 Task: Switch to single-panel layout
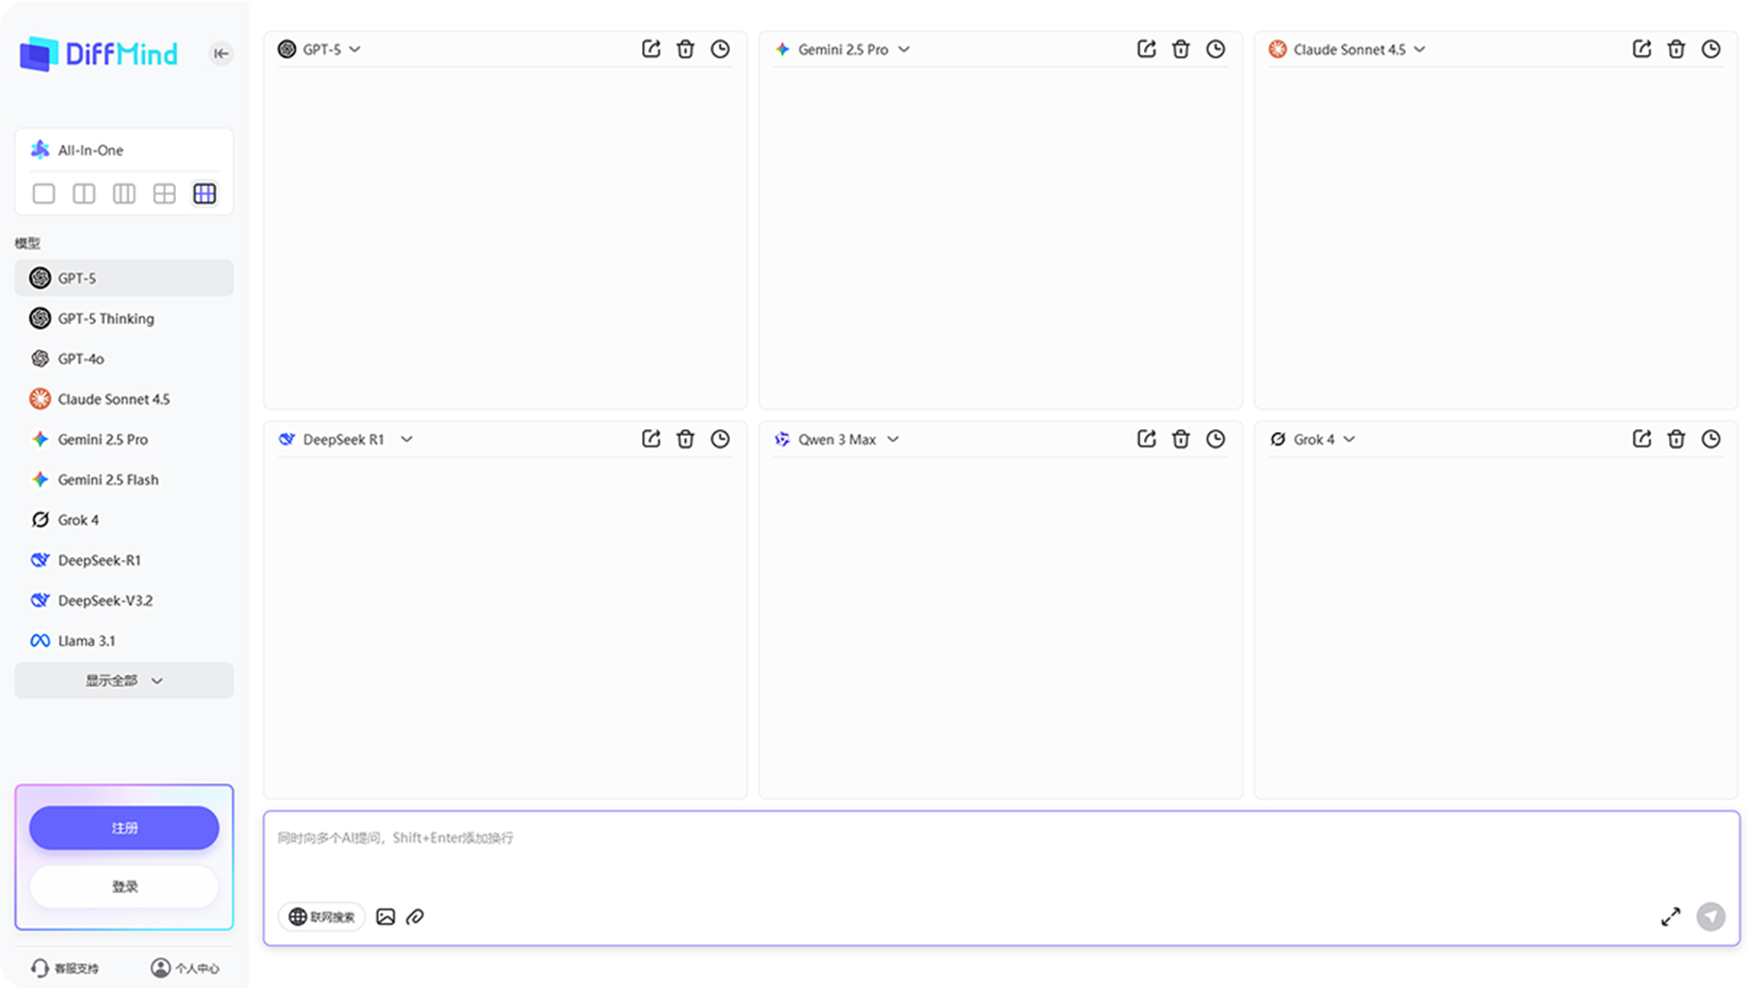tap(44, 193)
